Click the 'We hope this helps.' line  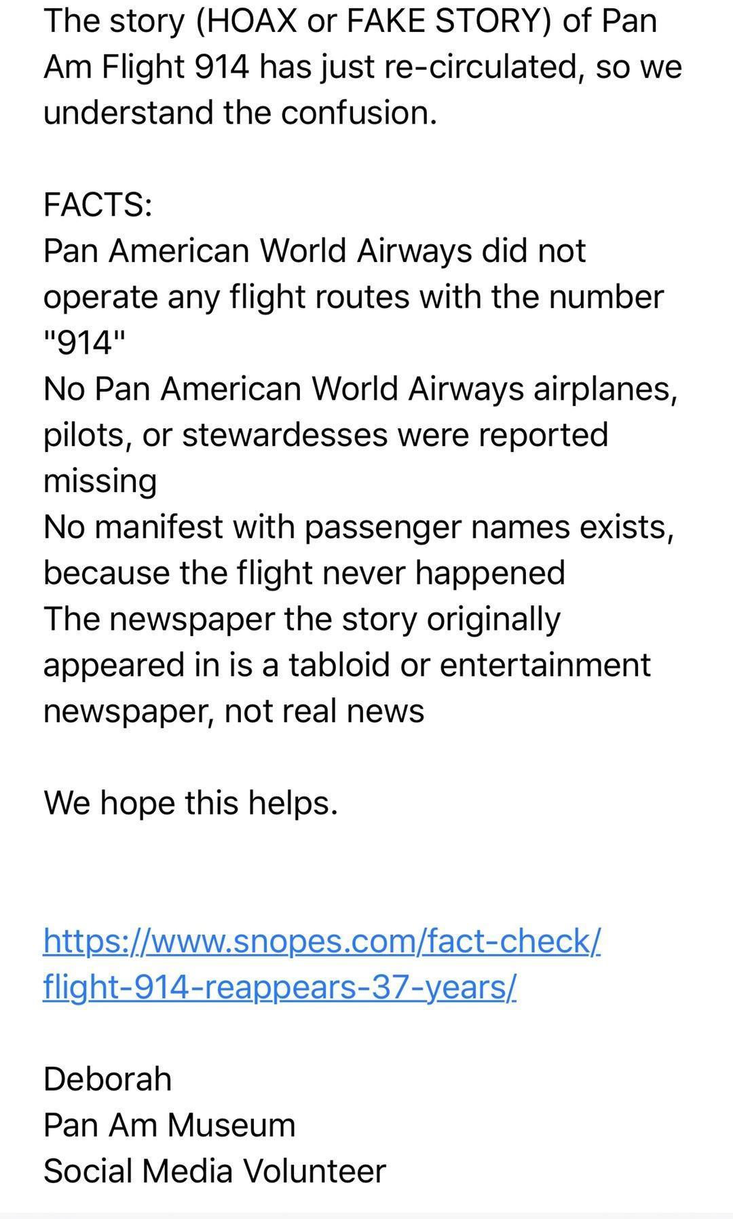[191, 803]
